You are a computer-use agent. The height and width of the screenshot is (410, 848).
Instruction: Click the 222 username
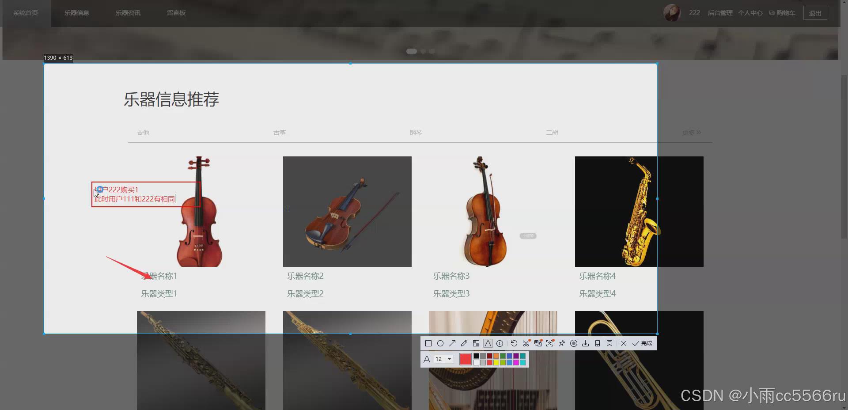(694, 13)
